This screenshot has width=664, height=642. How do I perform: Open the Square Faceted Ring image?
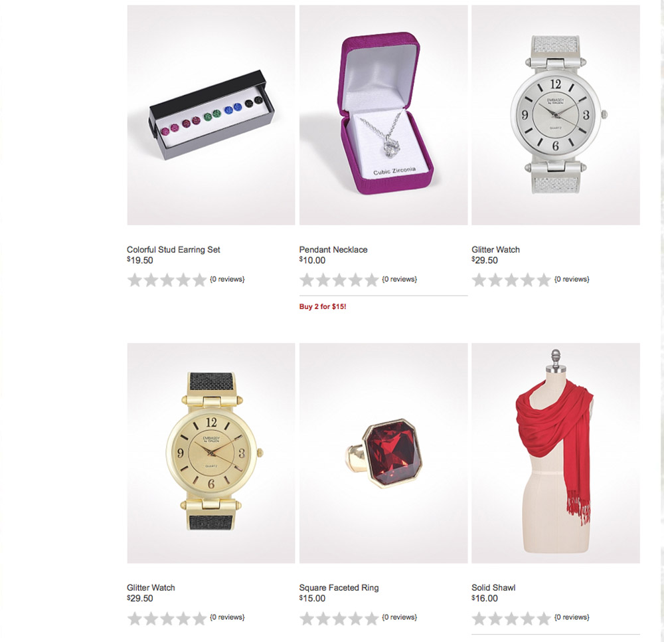[x=383, y=453]
